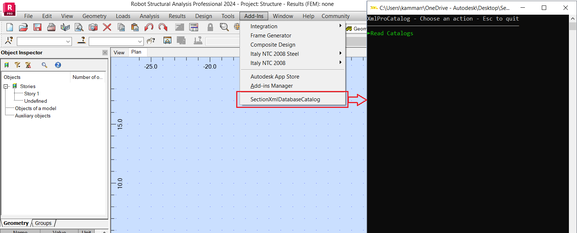Click the hand pointer question-mark icon
The image size is (577, 233).
(x=151, y=41)
